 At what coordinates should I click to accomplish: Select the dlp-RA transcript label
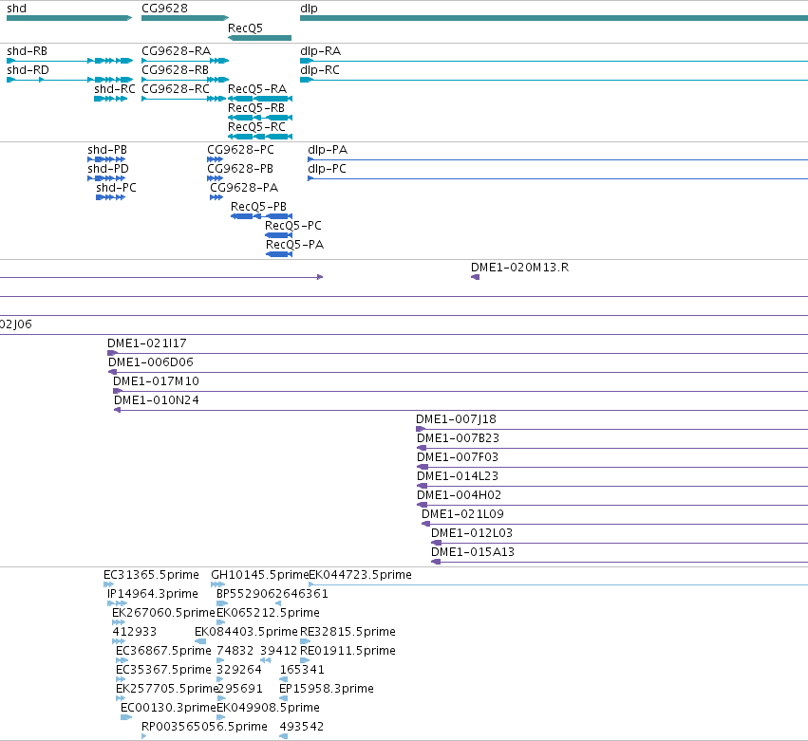321,51
